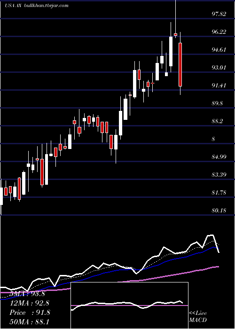Viewport: 235px width, 329px height.
Task: Click the 91.41 price axis label
Action: click(219, 86)
